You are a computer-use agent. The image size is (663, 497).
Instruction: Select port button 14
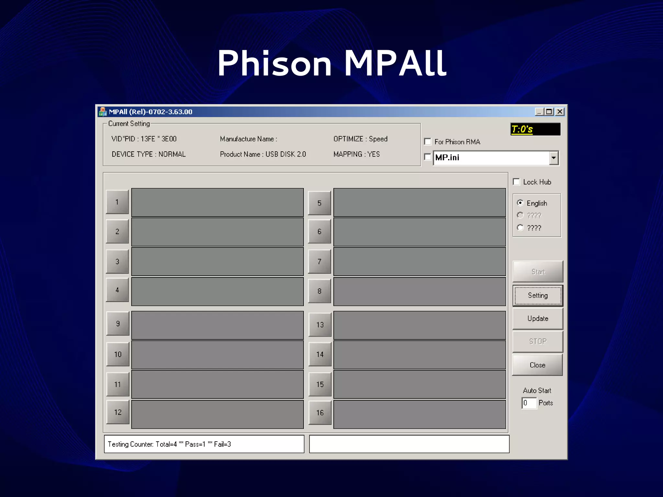pos(320,354)
